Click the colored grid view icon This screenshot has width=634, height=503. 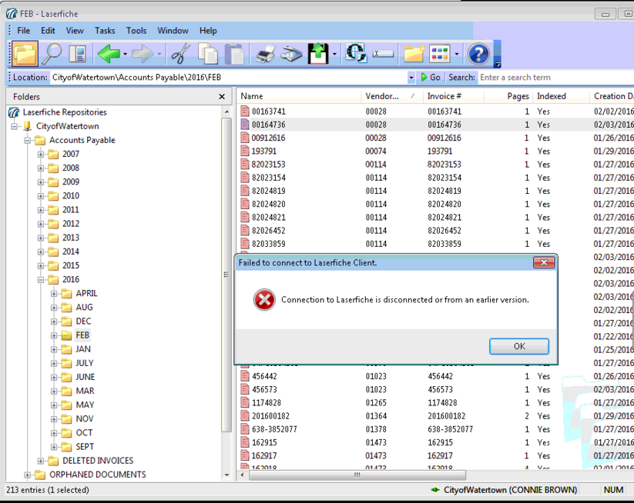point(440,54)
